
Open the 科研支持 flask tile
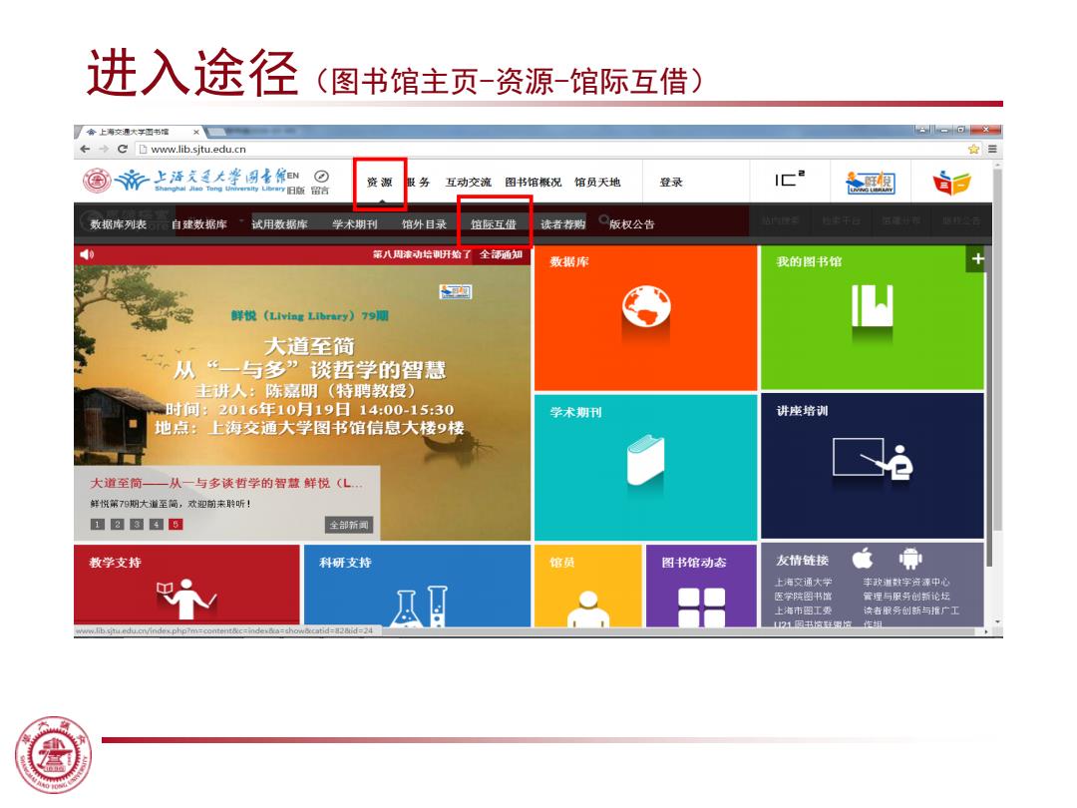(417, 587)
